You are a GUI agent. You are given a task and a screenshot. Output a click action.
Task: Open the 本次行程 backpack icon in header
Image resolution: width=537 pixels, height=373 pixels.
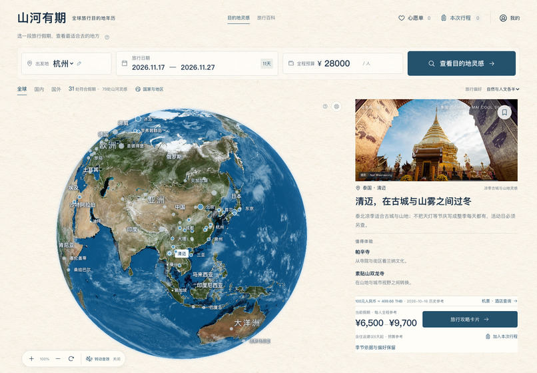[444, 18]
